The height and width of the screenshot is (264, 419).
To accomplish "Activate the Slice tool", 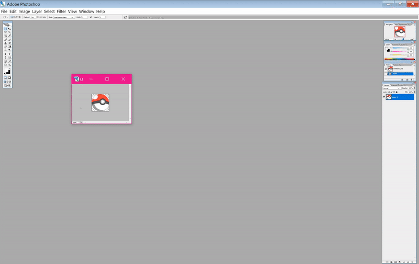I will [9, 36].
